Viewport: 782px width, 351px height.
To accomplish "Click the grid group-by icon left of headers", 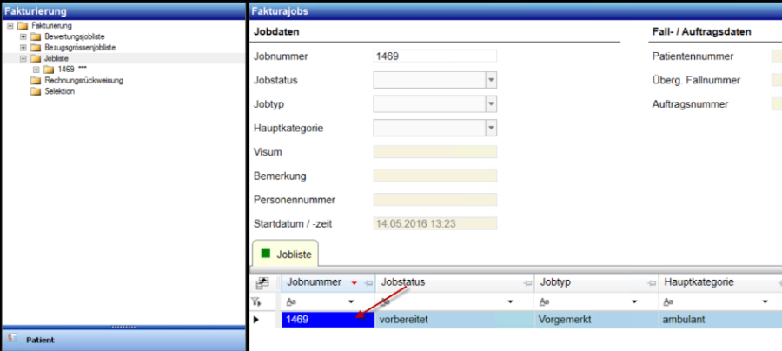I will [x=262, y=283].
